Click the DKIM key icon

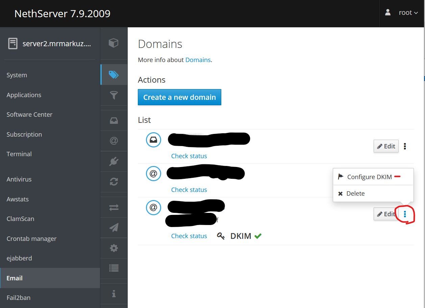tap(221, 236)
